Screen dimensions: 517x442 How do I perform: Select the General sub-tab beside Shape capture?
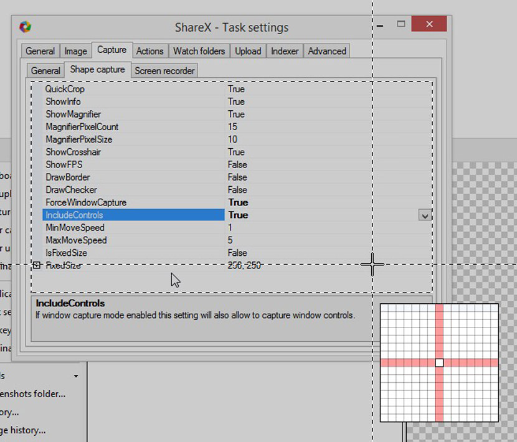[45, 71]
